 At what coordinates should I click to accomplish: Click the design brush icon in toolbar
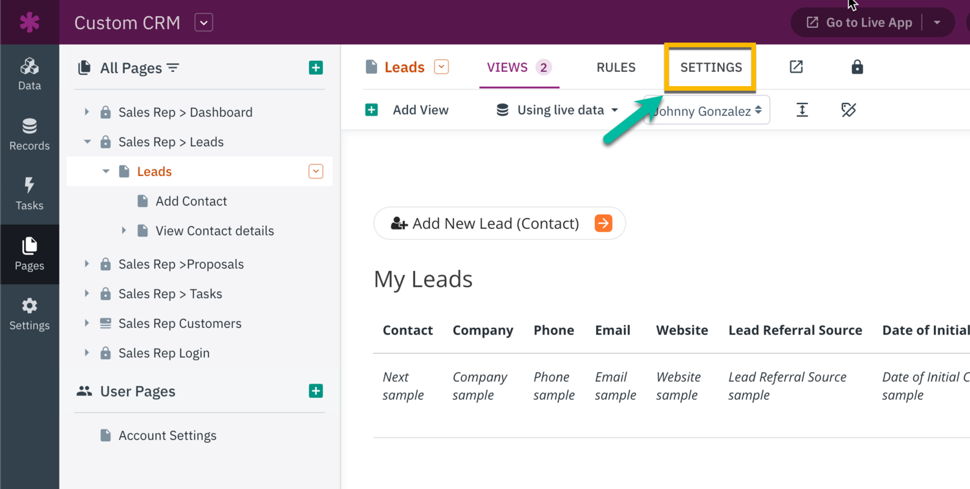coord(848,111)
